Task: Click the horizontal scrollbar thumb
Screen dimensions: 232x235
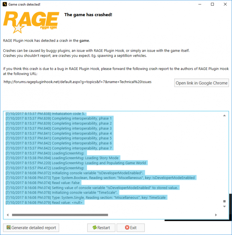Action: 60,215
